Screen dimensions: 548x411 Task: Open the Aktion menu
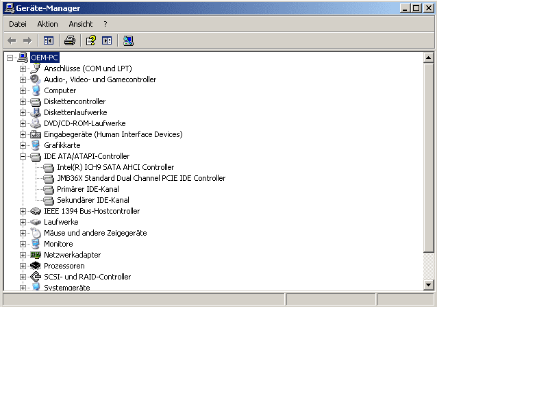[47, 24]
